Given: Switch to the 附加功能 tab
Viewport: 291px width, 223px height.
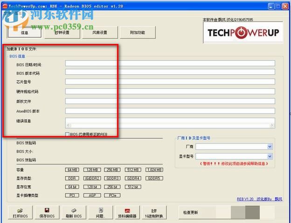Looking at the screenshot, I should (138, 33).
